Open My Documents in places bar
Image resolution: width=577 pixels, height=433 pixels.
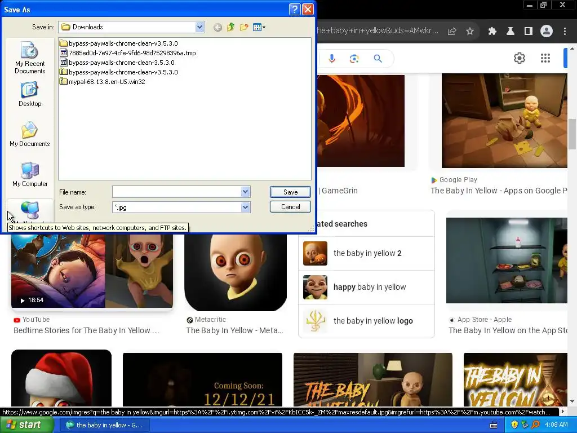pyautogui.click(x=30, y=134)
